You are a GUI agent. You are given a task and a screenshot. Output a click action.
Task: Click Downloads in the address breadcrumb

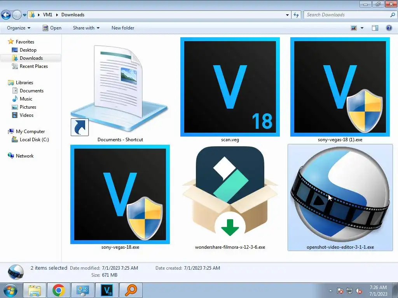pyautogui.click(x=73, y=15)
